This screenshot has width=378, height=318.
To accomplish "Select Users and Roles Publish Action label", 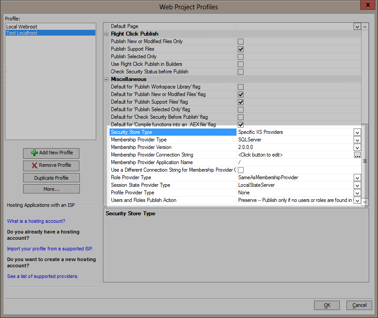I will (143, 200).
